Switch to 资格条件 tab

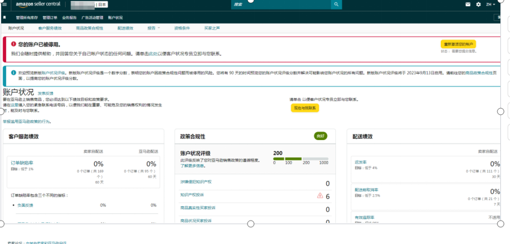(x=182, y=28)
